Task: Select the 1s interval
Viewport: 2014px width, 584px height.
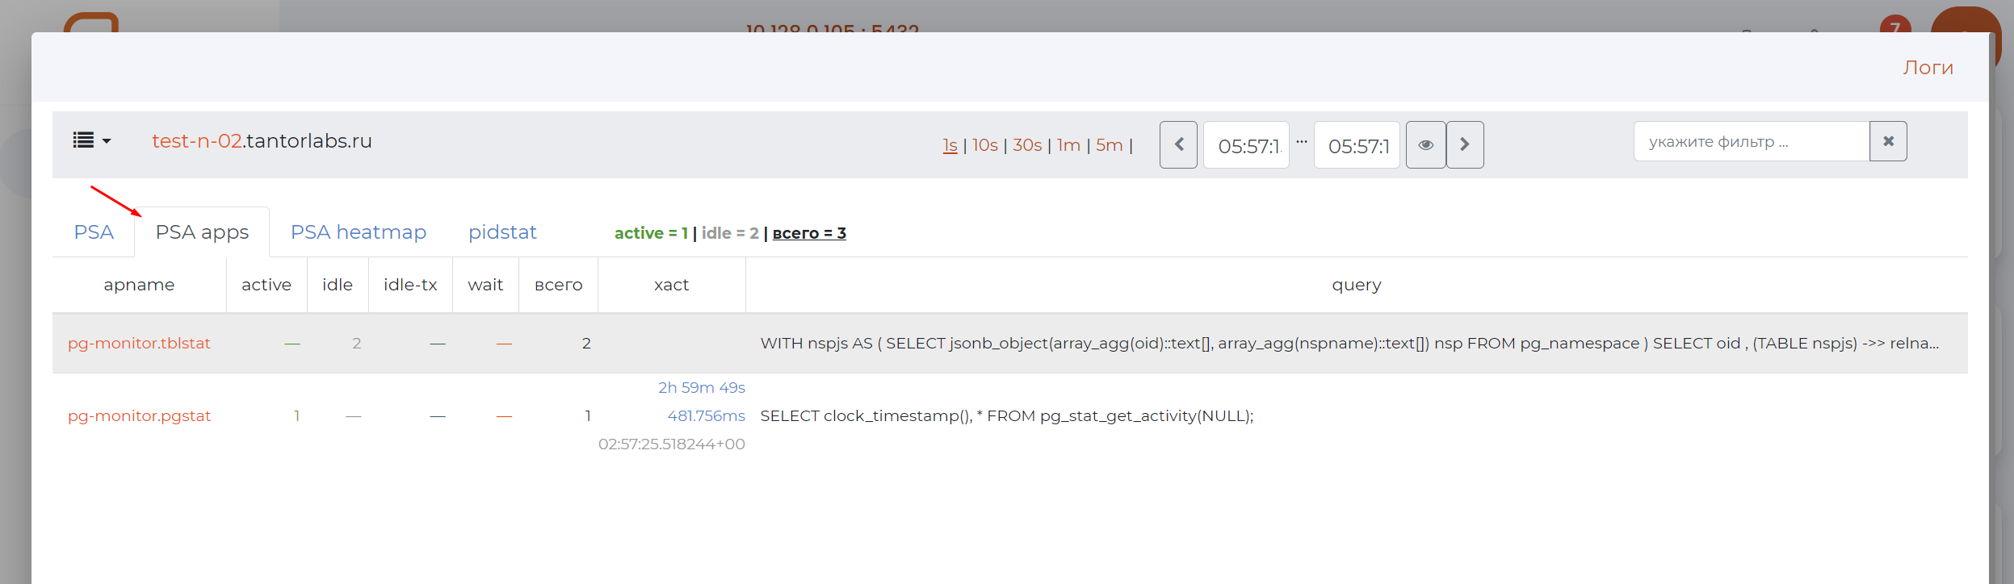Action: [950, 145]
